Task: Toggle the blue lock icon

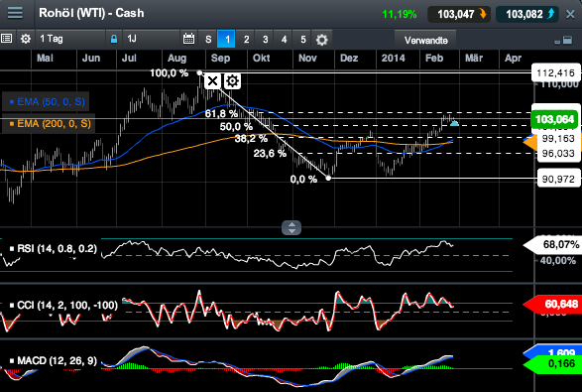Action: (114, 39)
